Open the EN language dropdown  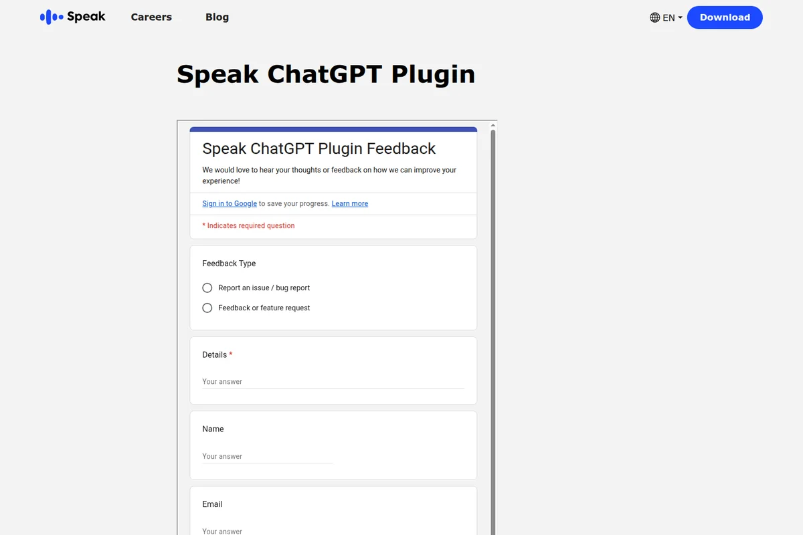pyautogui.click(x=667, y=17)
